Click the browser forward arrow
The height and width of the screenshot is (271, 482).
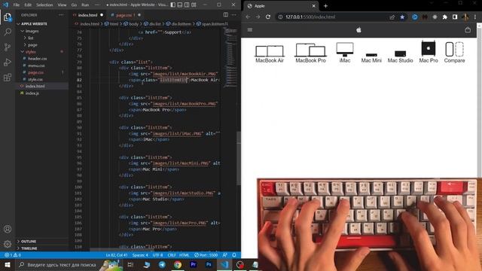tap(258, 17)
